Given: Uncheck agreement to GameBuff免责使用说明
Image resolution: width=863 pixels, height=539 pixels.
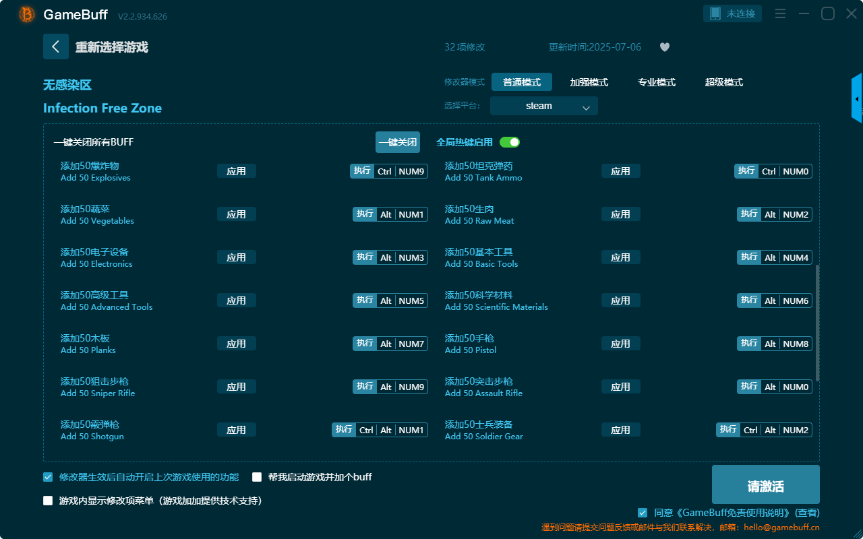Looking at the screenshot, I should tap(642, 512).
